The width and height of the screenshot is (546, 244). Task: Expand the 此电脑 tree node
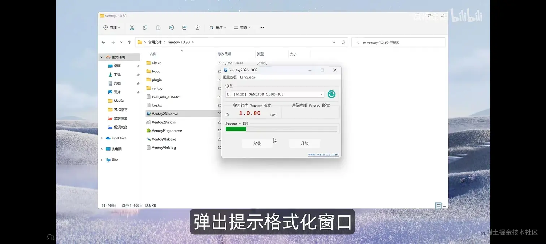point(102,149)
